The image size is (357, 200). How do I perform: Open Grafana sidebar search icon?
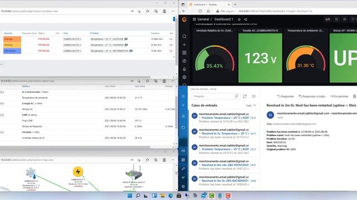pyautogui.click(x=184, y=37)
